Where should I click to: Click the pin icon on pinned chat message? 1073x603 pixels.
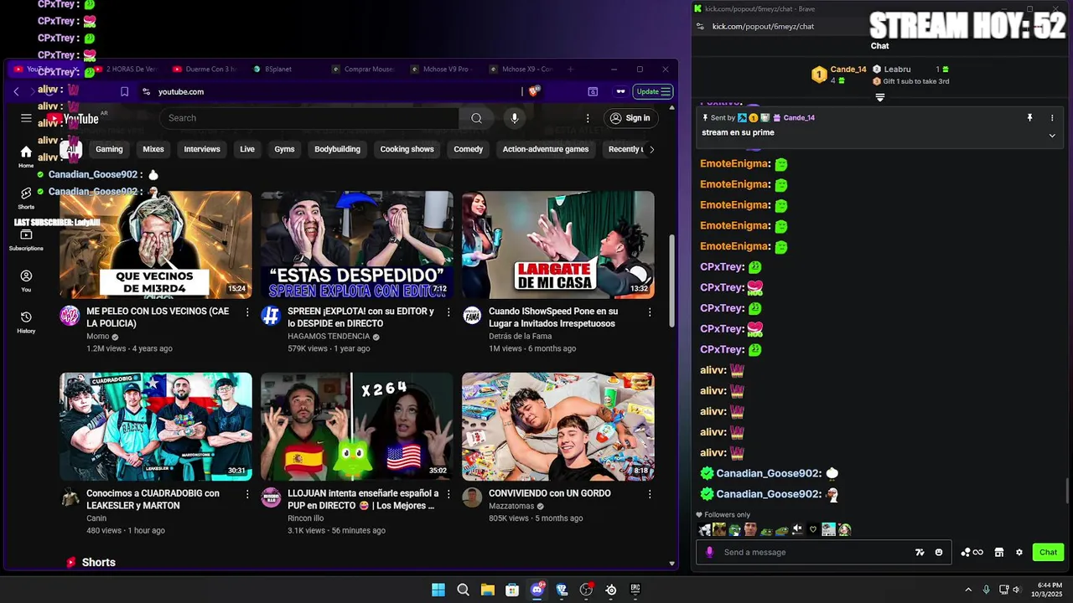(1029, 118)
